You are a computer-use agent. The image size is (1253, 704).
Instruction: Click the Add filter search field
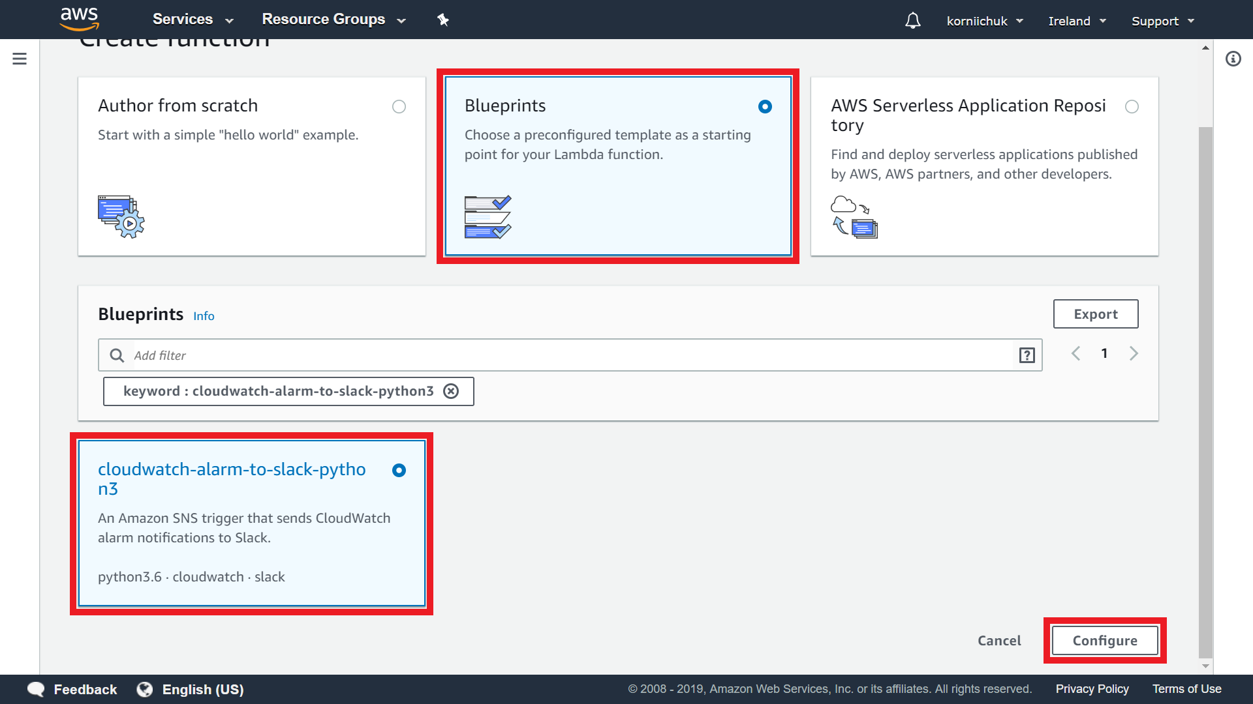568,355
